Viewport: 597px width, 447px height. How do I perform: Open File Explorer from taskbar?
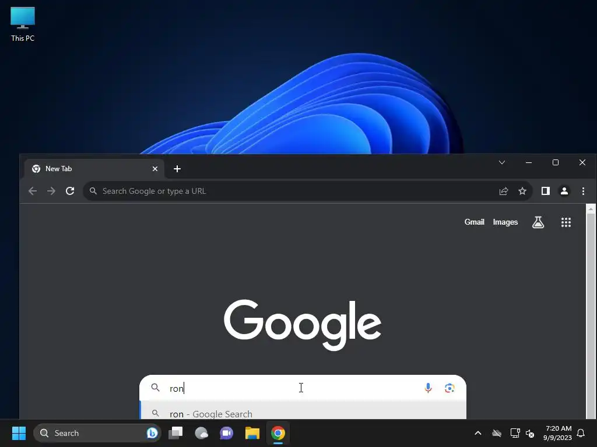pyautogui.click(x=252, y=433)
